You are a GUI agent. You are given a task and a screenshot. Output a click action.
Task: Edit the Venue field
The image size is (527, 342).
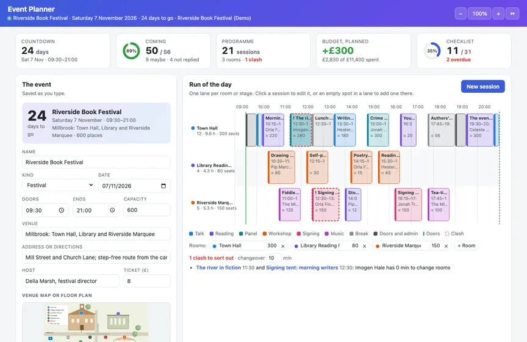[96, 234]
